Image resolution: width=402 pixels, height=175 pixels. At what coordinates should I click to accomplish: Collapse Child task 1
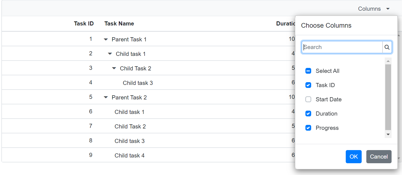click(x=110, y=54)
